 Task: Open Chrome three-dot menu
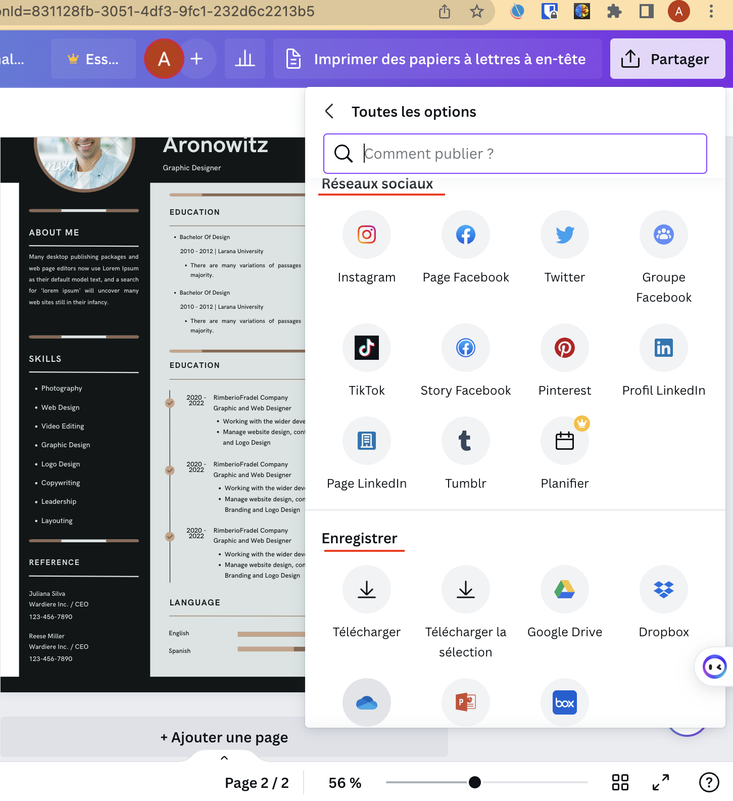pyautogui.click(x=711, y=11)
